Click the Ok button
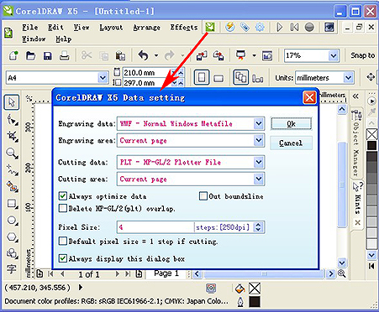379x312 pixels. [291, 123]
